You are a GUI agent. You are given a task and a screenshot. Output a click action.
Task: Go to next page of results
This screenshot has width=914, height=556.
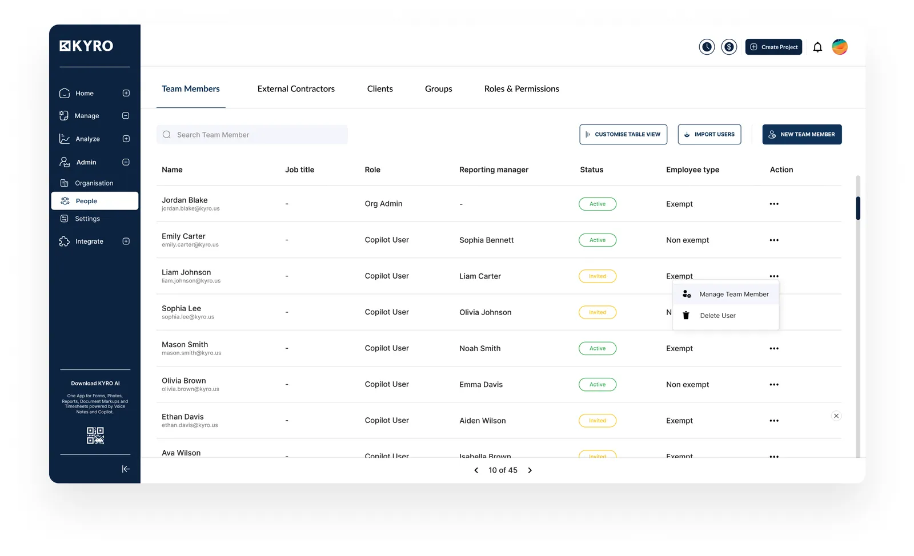[x=530, y=470]
